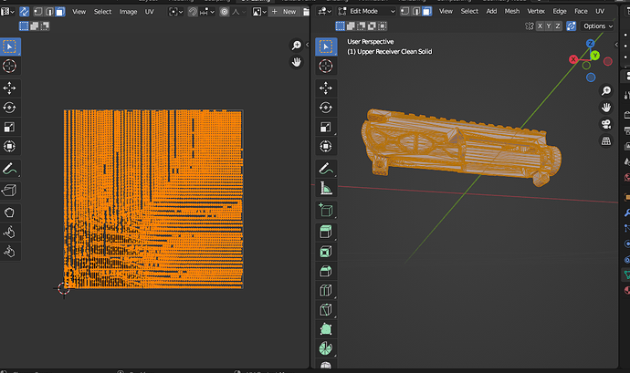Select the Knife tool
The height and width of the screenshot is (373, 630).
click(x=326, y=309)
